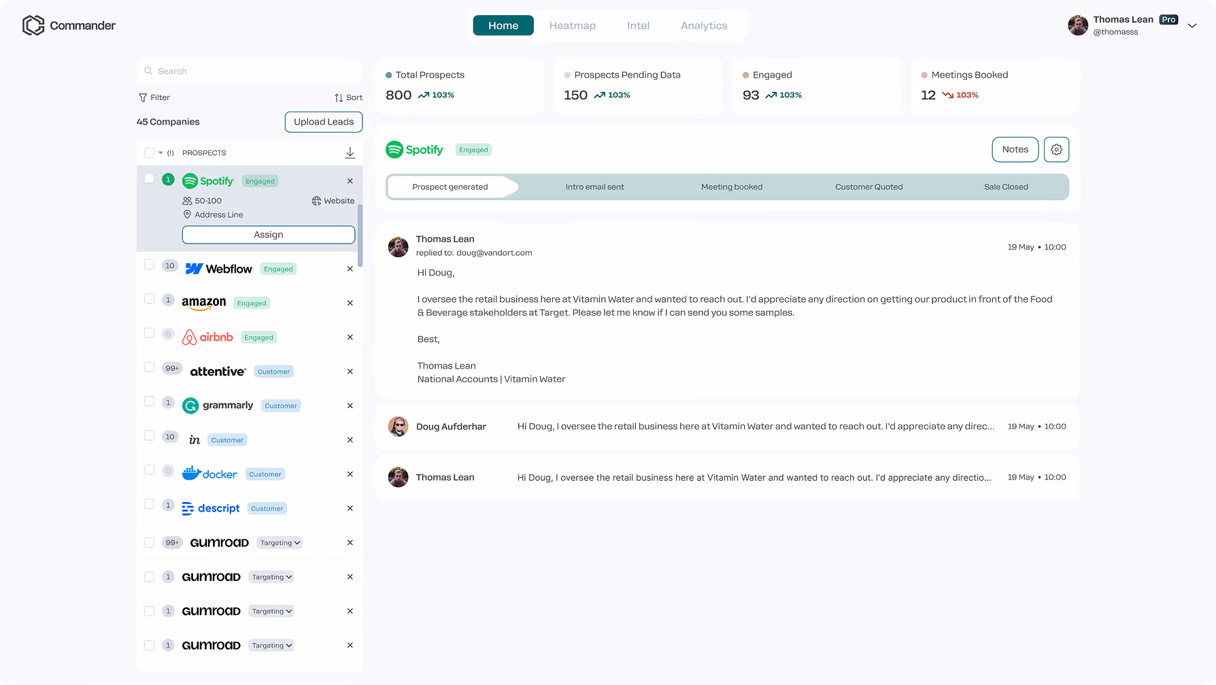The width and height of the screenshot is (1216, 685).
Task: Switch to the Analytics tab
Action: 704,25
